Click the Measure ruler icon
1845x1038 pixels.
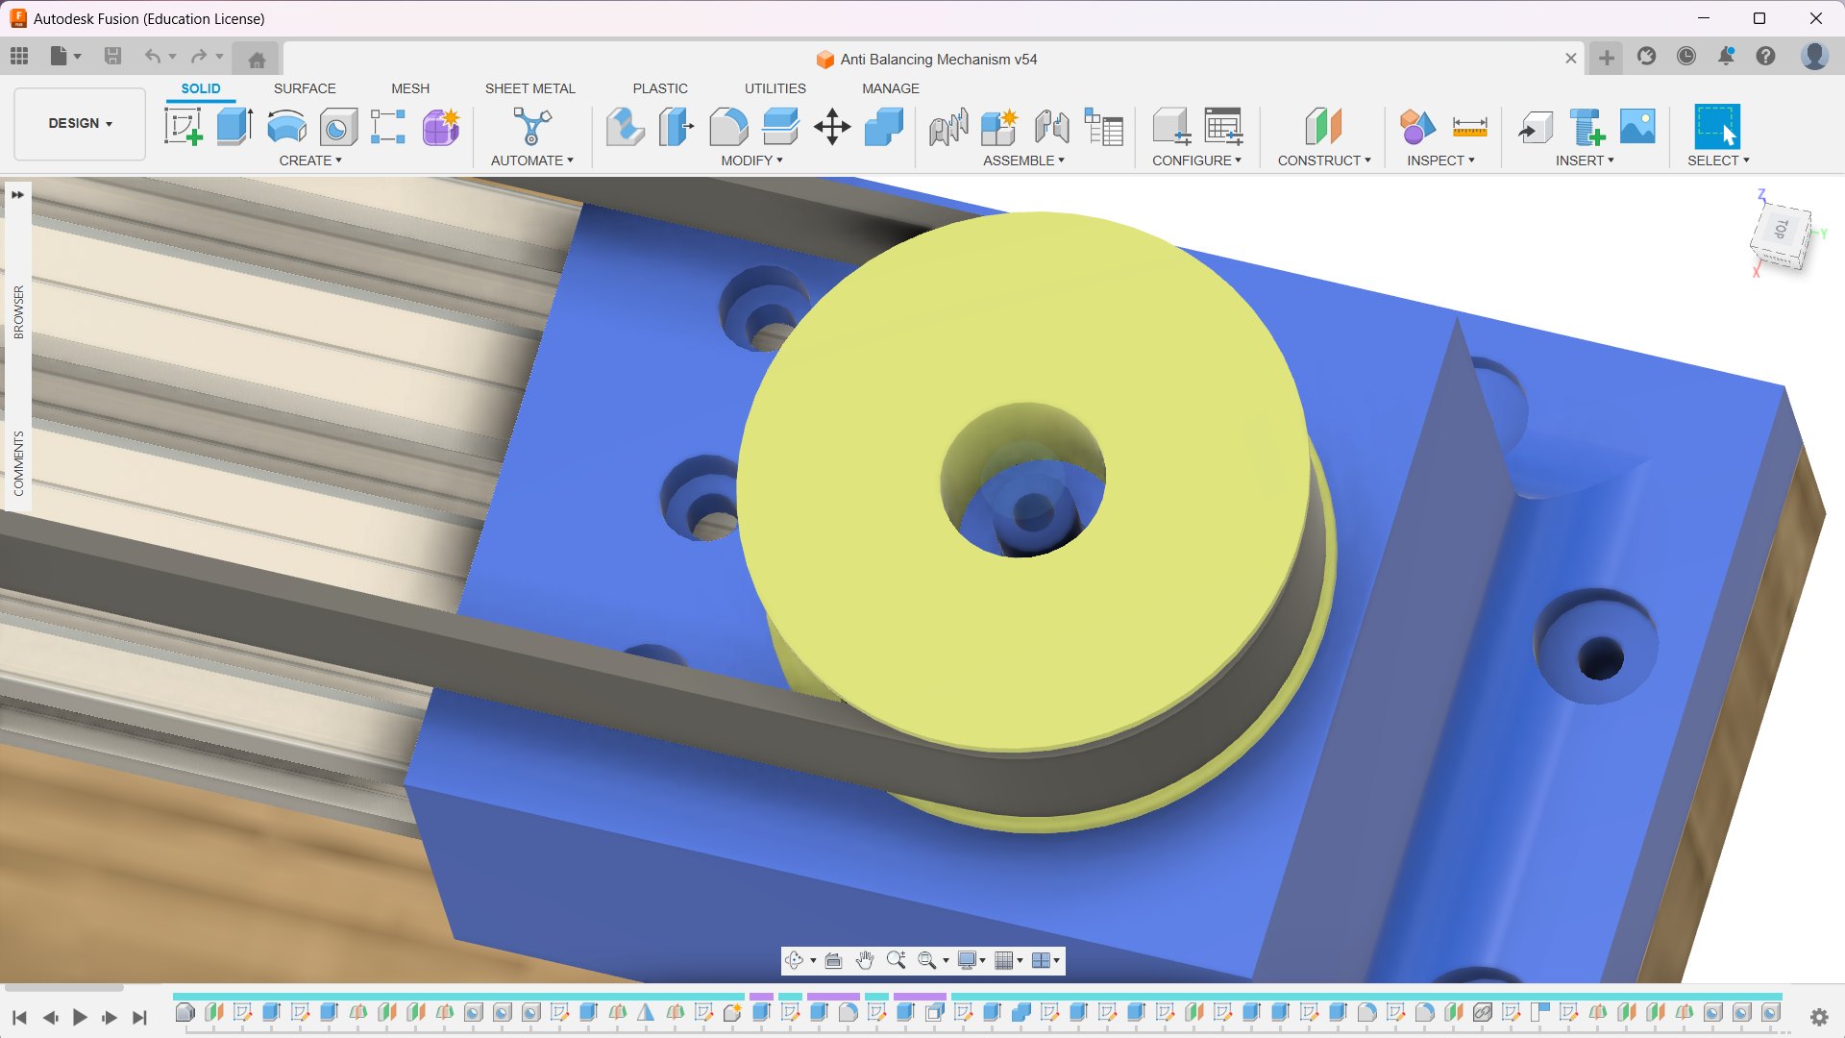1469,127
